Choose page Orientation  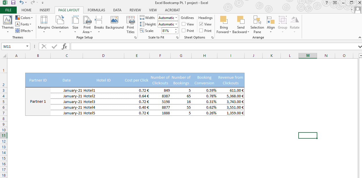coord(60,24)
